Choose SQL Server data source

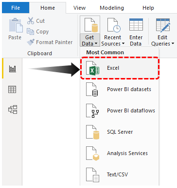pyautogui.click(x=120, y=132)
